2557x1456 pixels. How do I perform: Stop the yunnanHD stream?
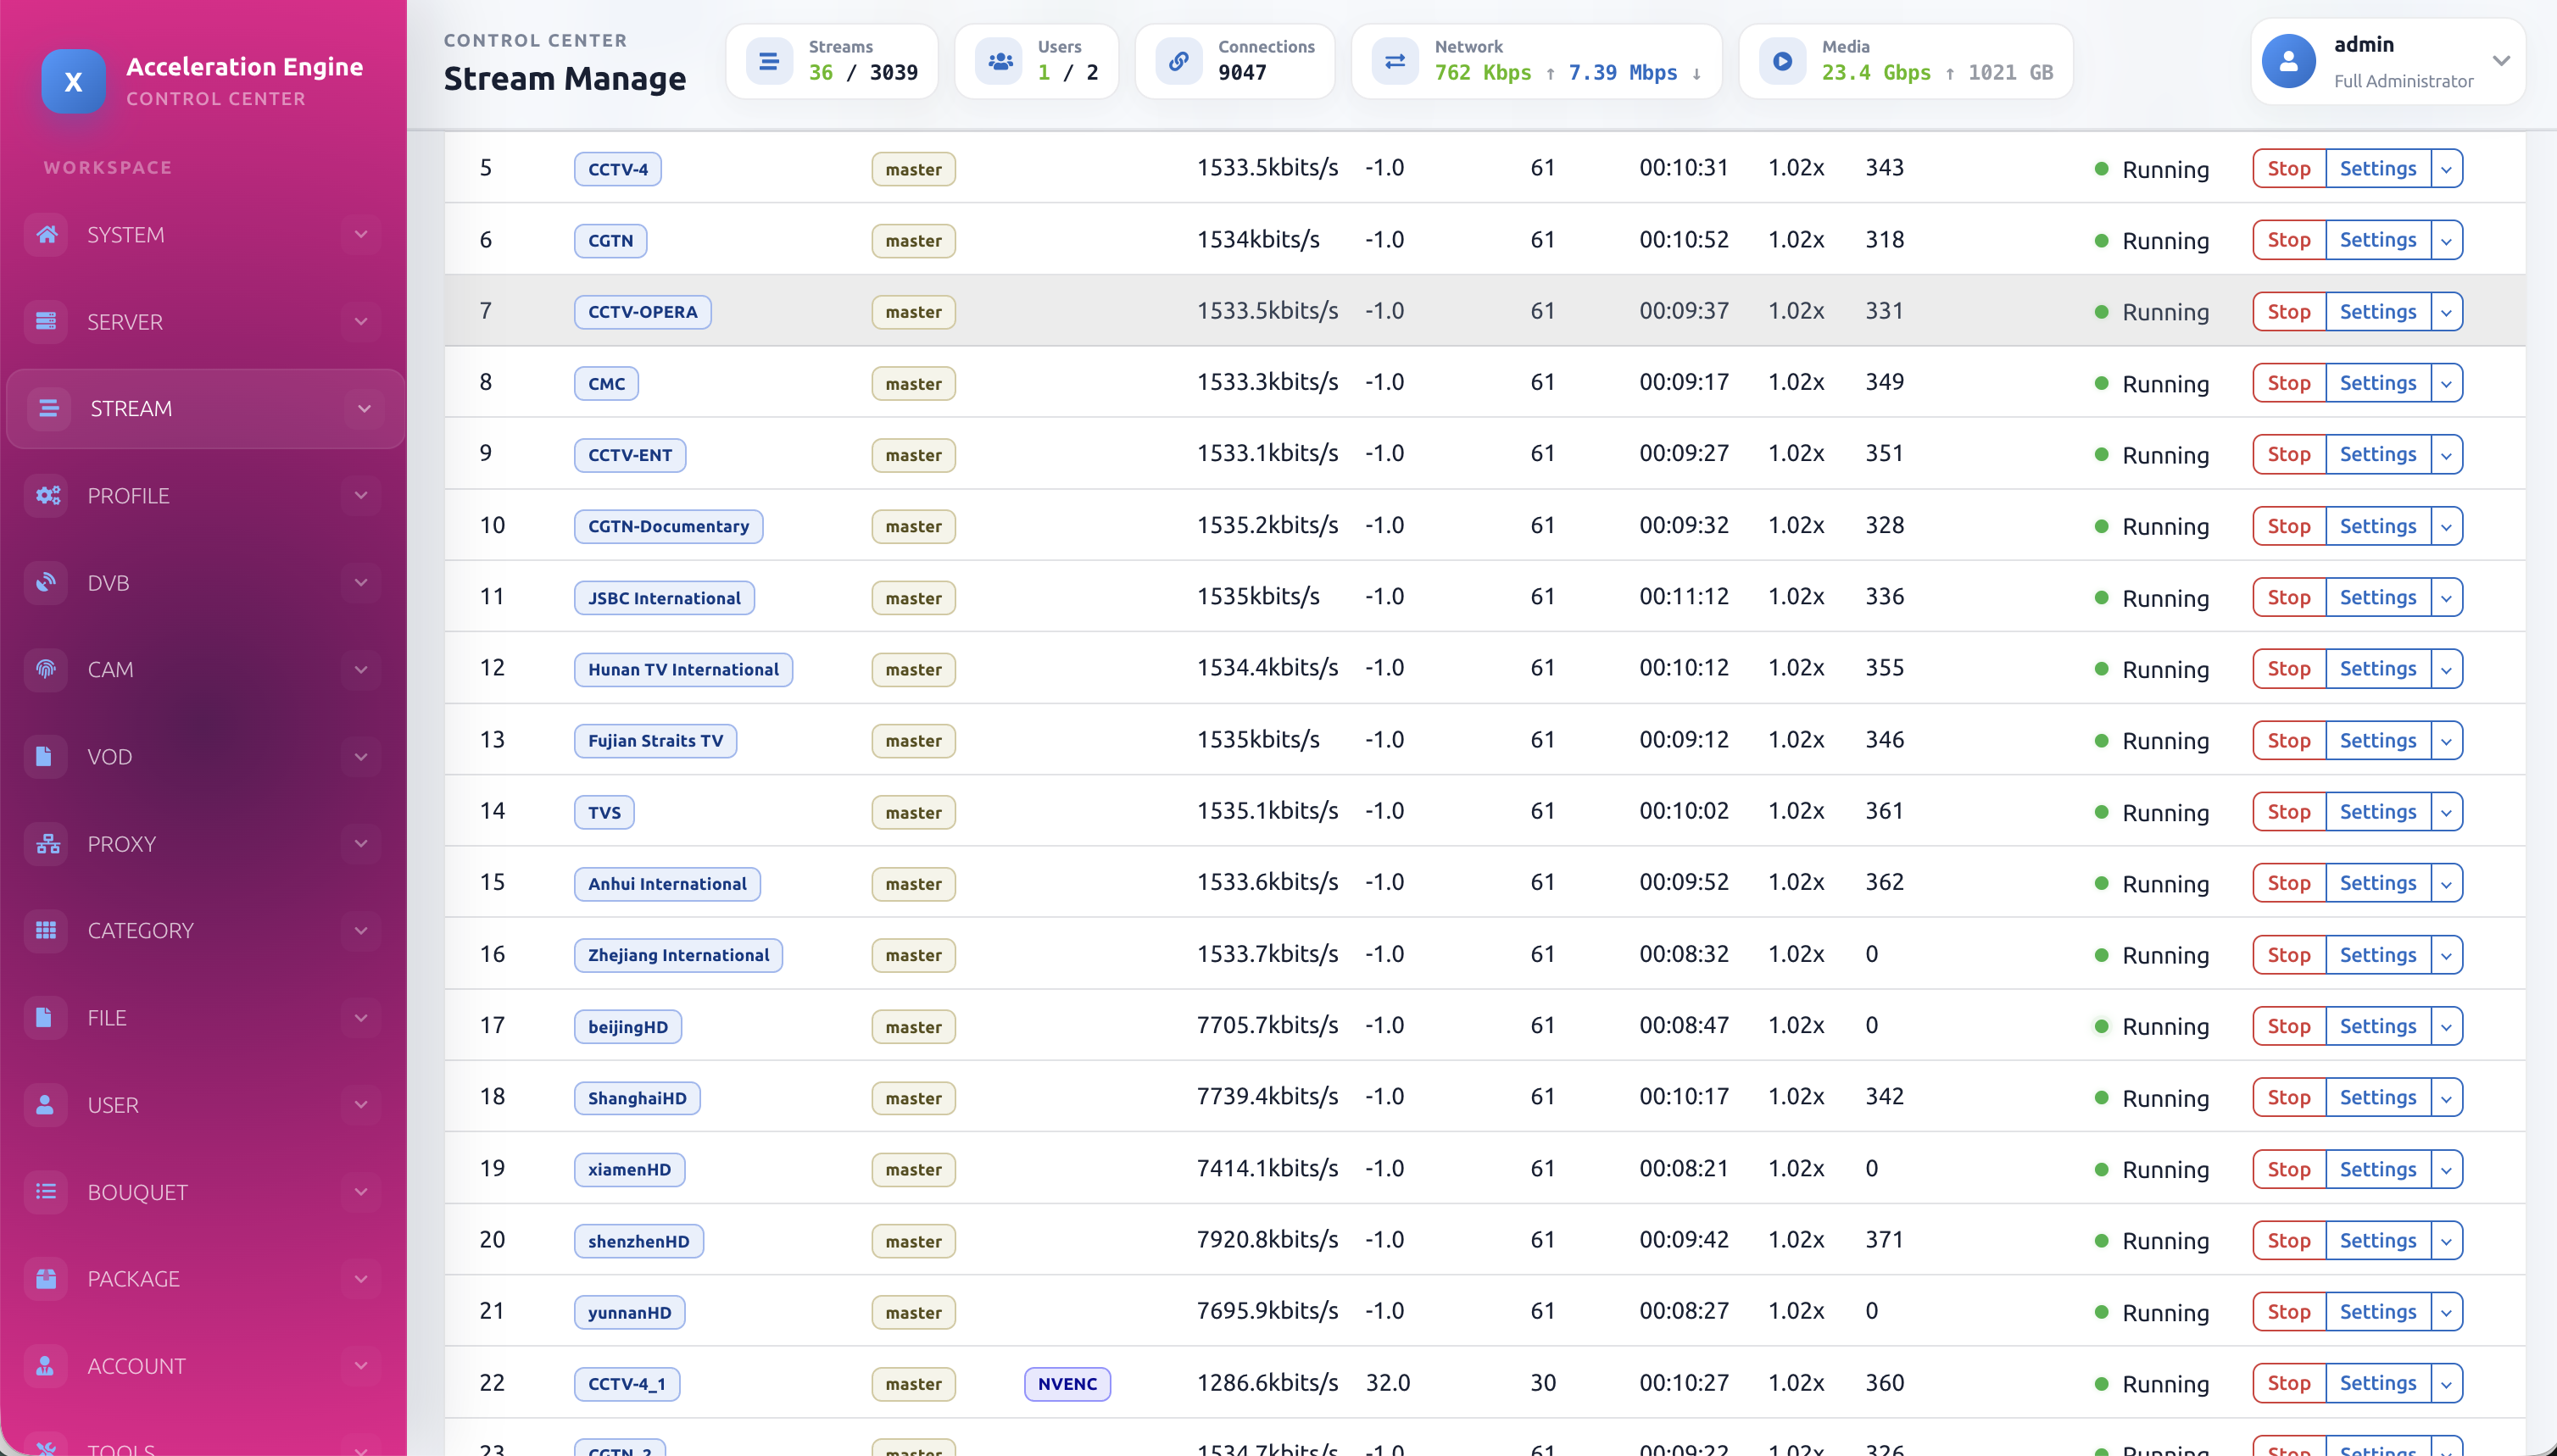pyautogui.click(x=2289, y=1312)
